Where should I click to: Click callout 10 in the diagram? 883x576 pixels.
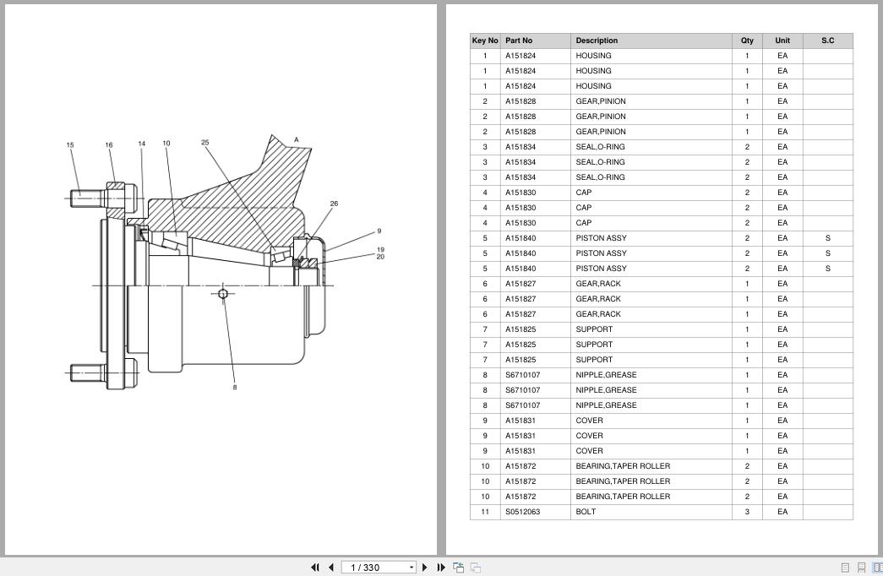(166, 143)
